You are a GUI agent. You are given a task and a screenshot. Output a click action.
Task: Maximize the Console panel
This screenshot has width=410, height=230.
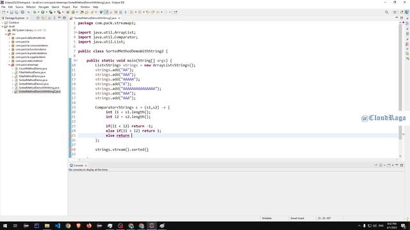(x=402, y=165)
